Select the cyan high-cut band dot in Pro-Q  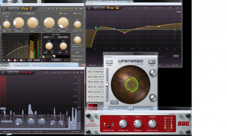click(175, 30)
